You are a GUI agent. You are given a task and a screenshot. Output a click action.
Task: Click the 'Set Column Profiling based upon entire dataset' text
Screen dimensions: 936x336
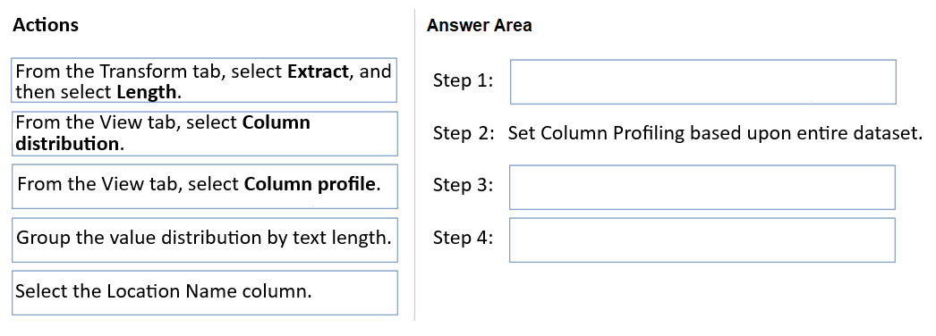(x=715, y=133)
